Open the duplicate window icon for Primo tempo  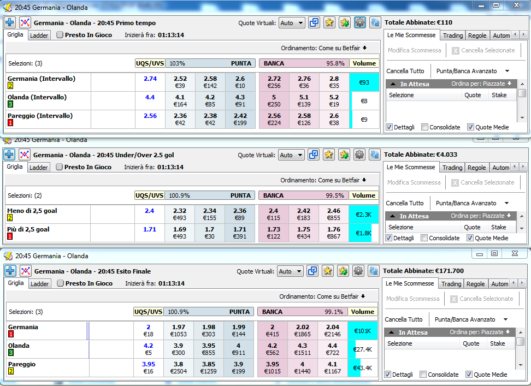(314, 23)
